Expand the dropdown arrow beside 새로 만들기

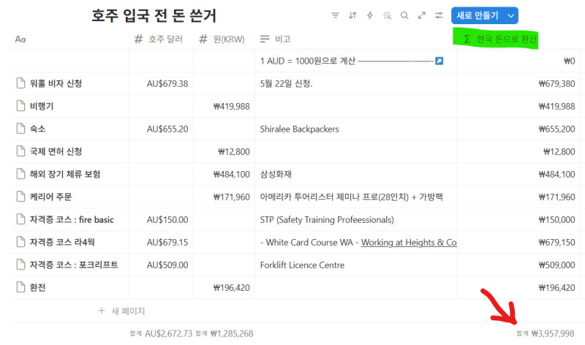(510, 15)
